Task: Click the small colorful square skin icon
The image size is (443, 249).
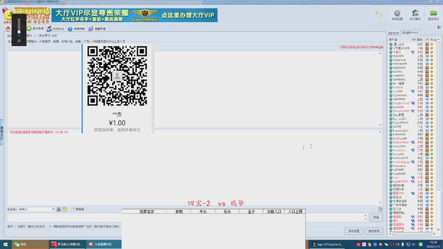Action: click(439, 27)
